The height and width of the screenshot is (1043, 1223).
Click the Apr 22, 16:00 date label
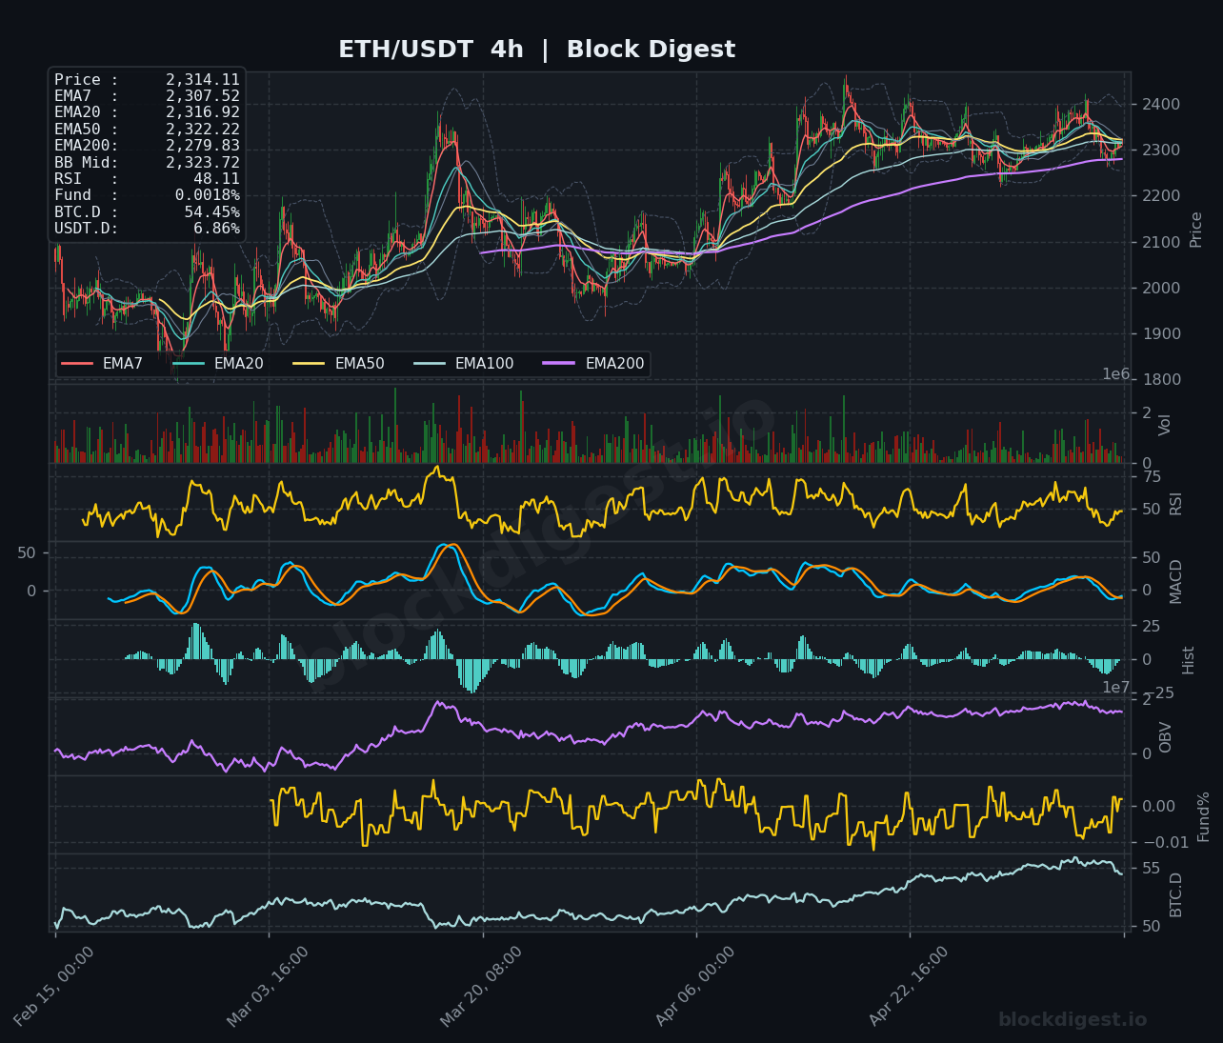[x=910, y=986]
